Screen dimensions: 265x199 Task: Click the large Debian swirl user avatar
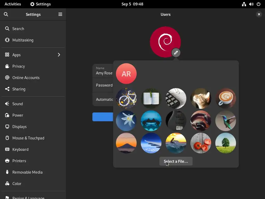165,42
